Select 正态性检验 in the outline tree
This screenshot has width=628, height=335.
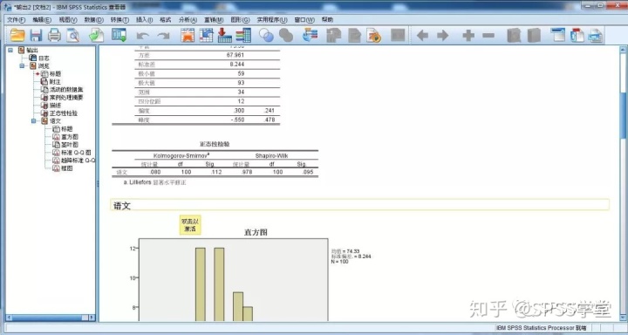coord(64,113)
